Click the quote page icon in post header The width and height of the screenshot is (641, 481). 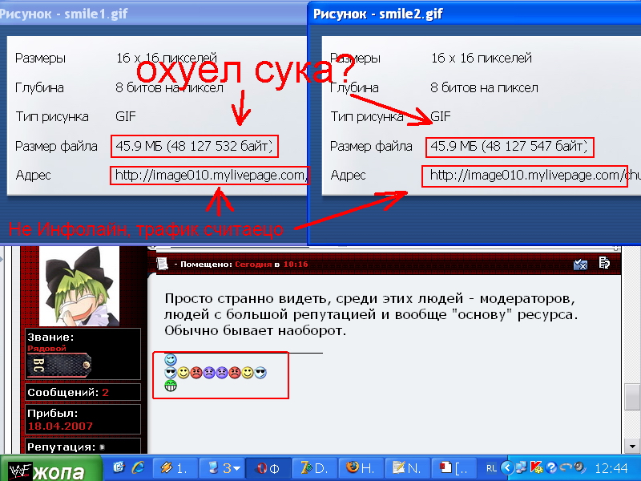coord(605,264)
